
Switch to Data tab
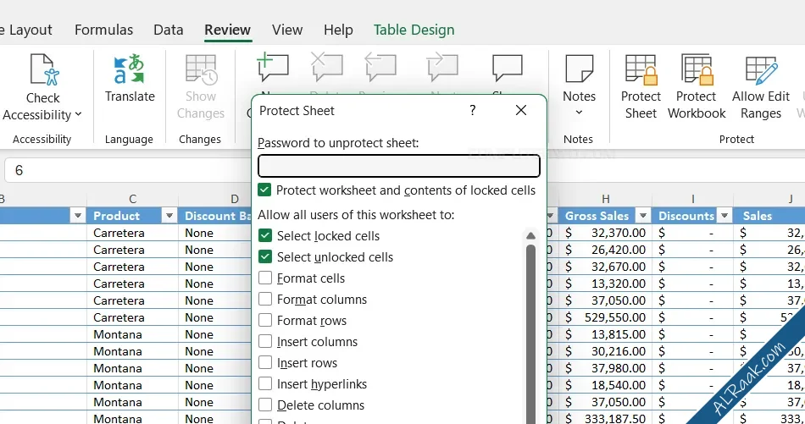tap(169, 30)
